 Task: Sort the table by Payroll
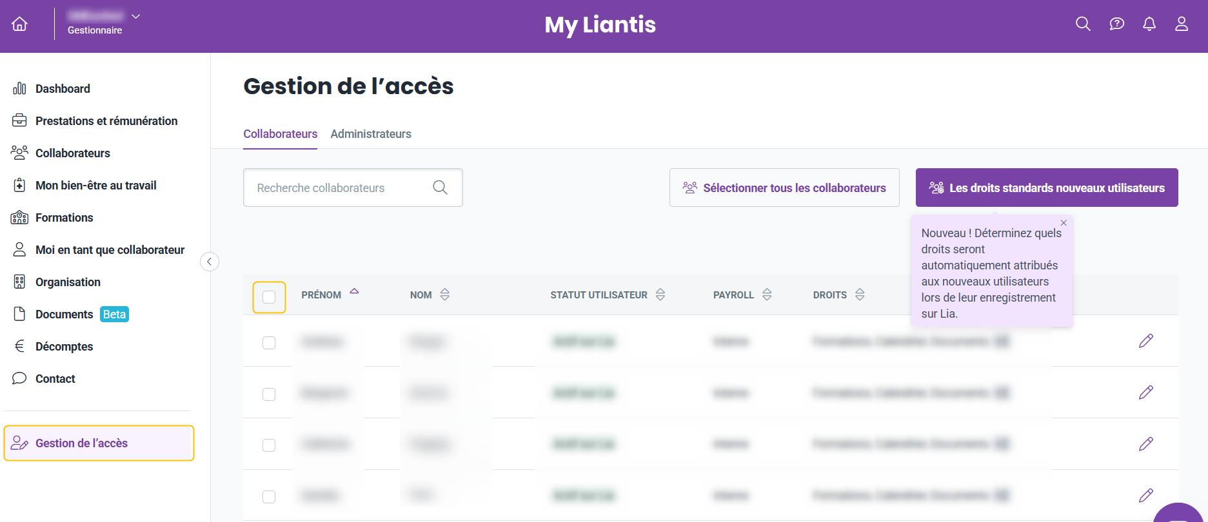click(x=767, y=295)
